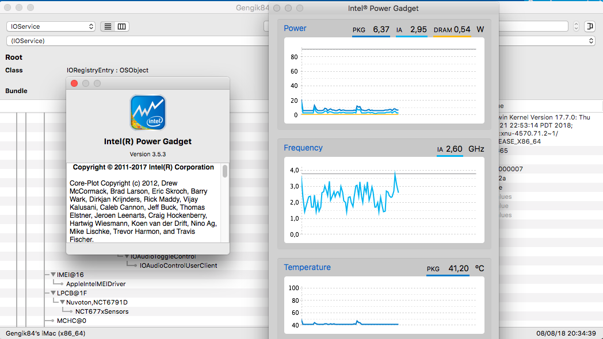
Task: Click the IA frequency value 2,60
Action: pos(454,149)
